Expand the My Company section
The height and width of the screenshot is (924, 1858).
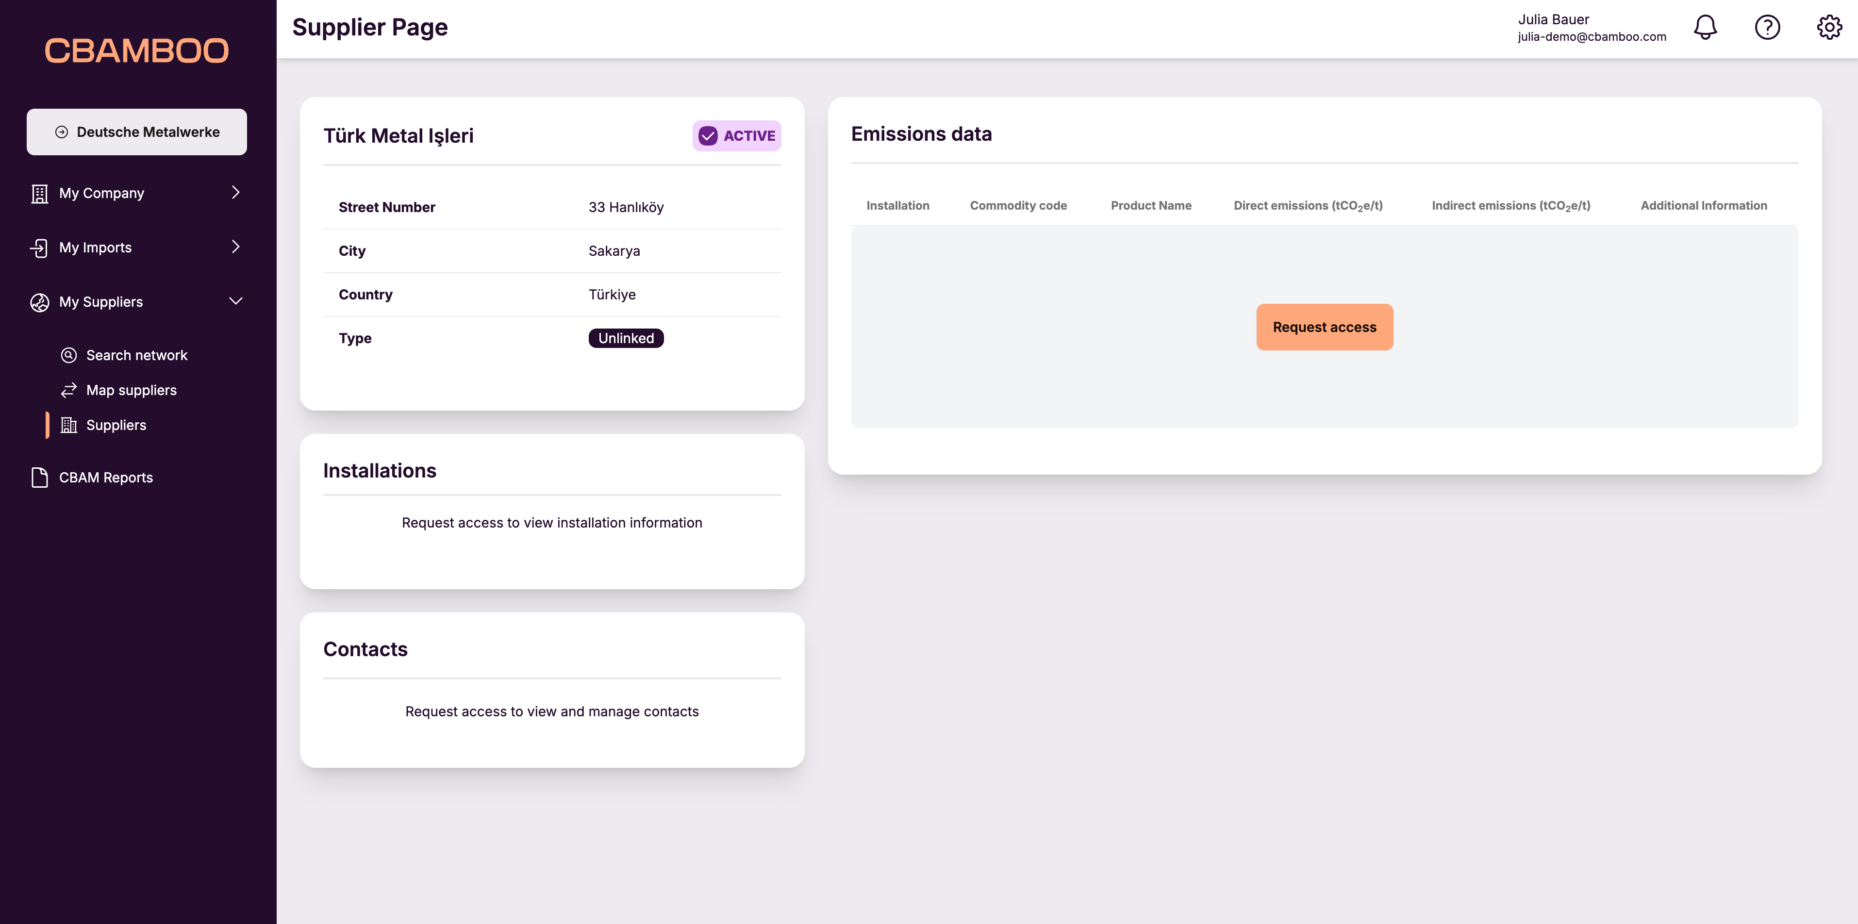point(236,193)
